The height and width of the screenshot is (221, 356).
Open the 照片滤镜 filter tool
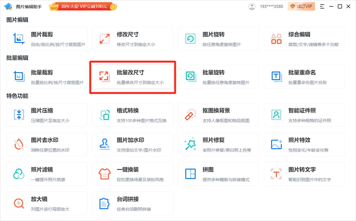pyautogui.click(x=47, y=174)
